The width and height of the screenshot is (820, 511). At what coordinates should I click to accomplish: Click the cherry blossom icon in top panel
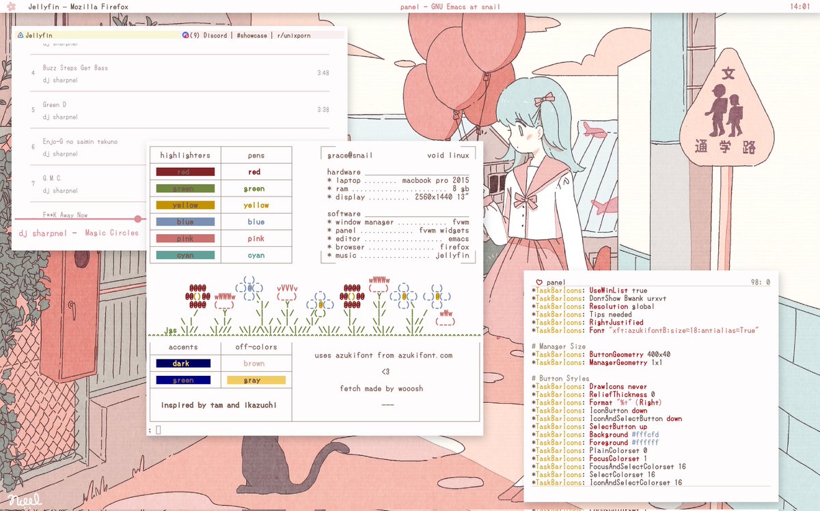tap(10, 6)
